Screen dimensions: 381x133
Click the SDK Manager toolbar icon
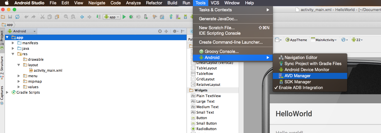pos(185,17)
